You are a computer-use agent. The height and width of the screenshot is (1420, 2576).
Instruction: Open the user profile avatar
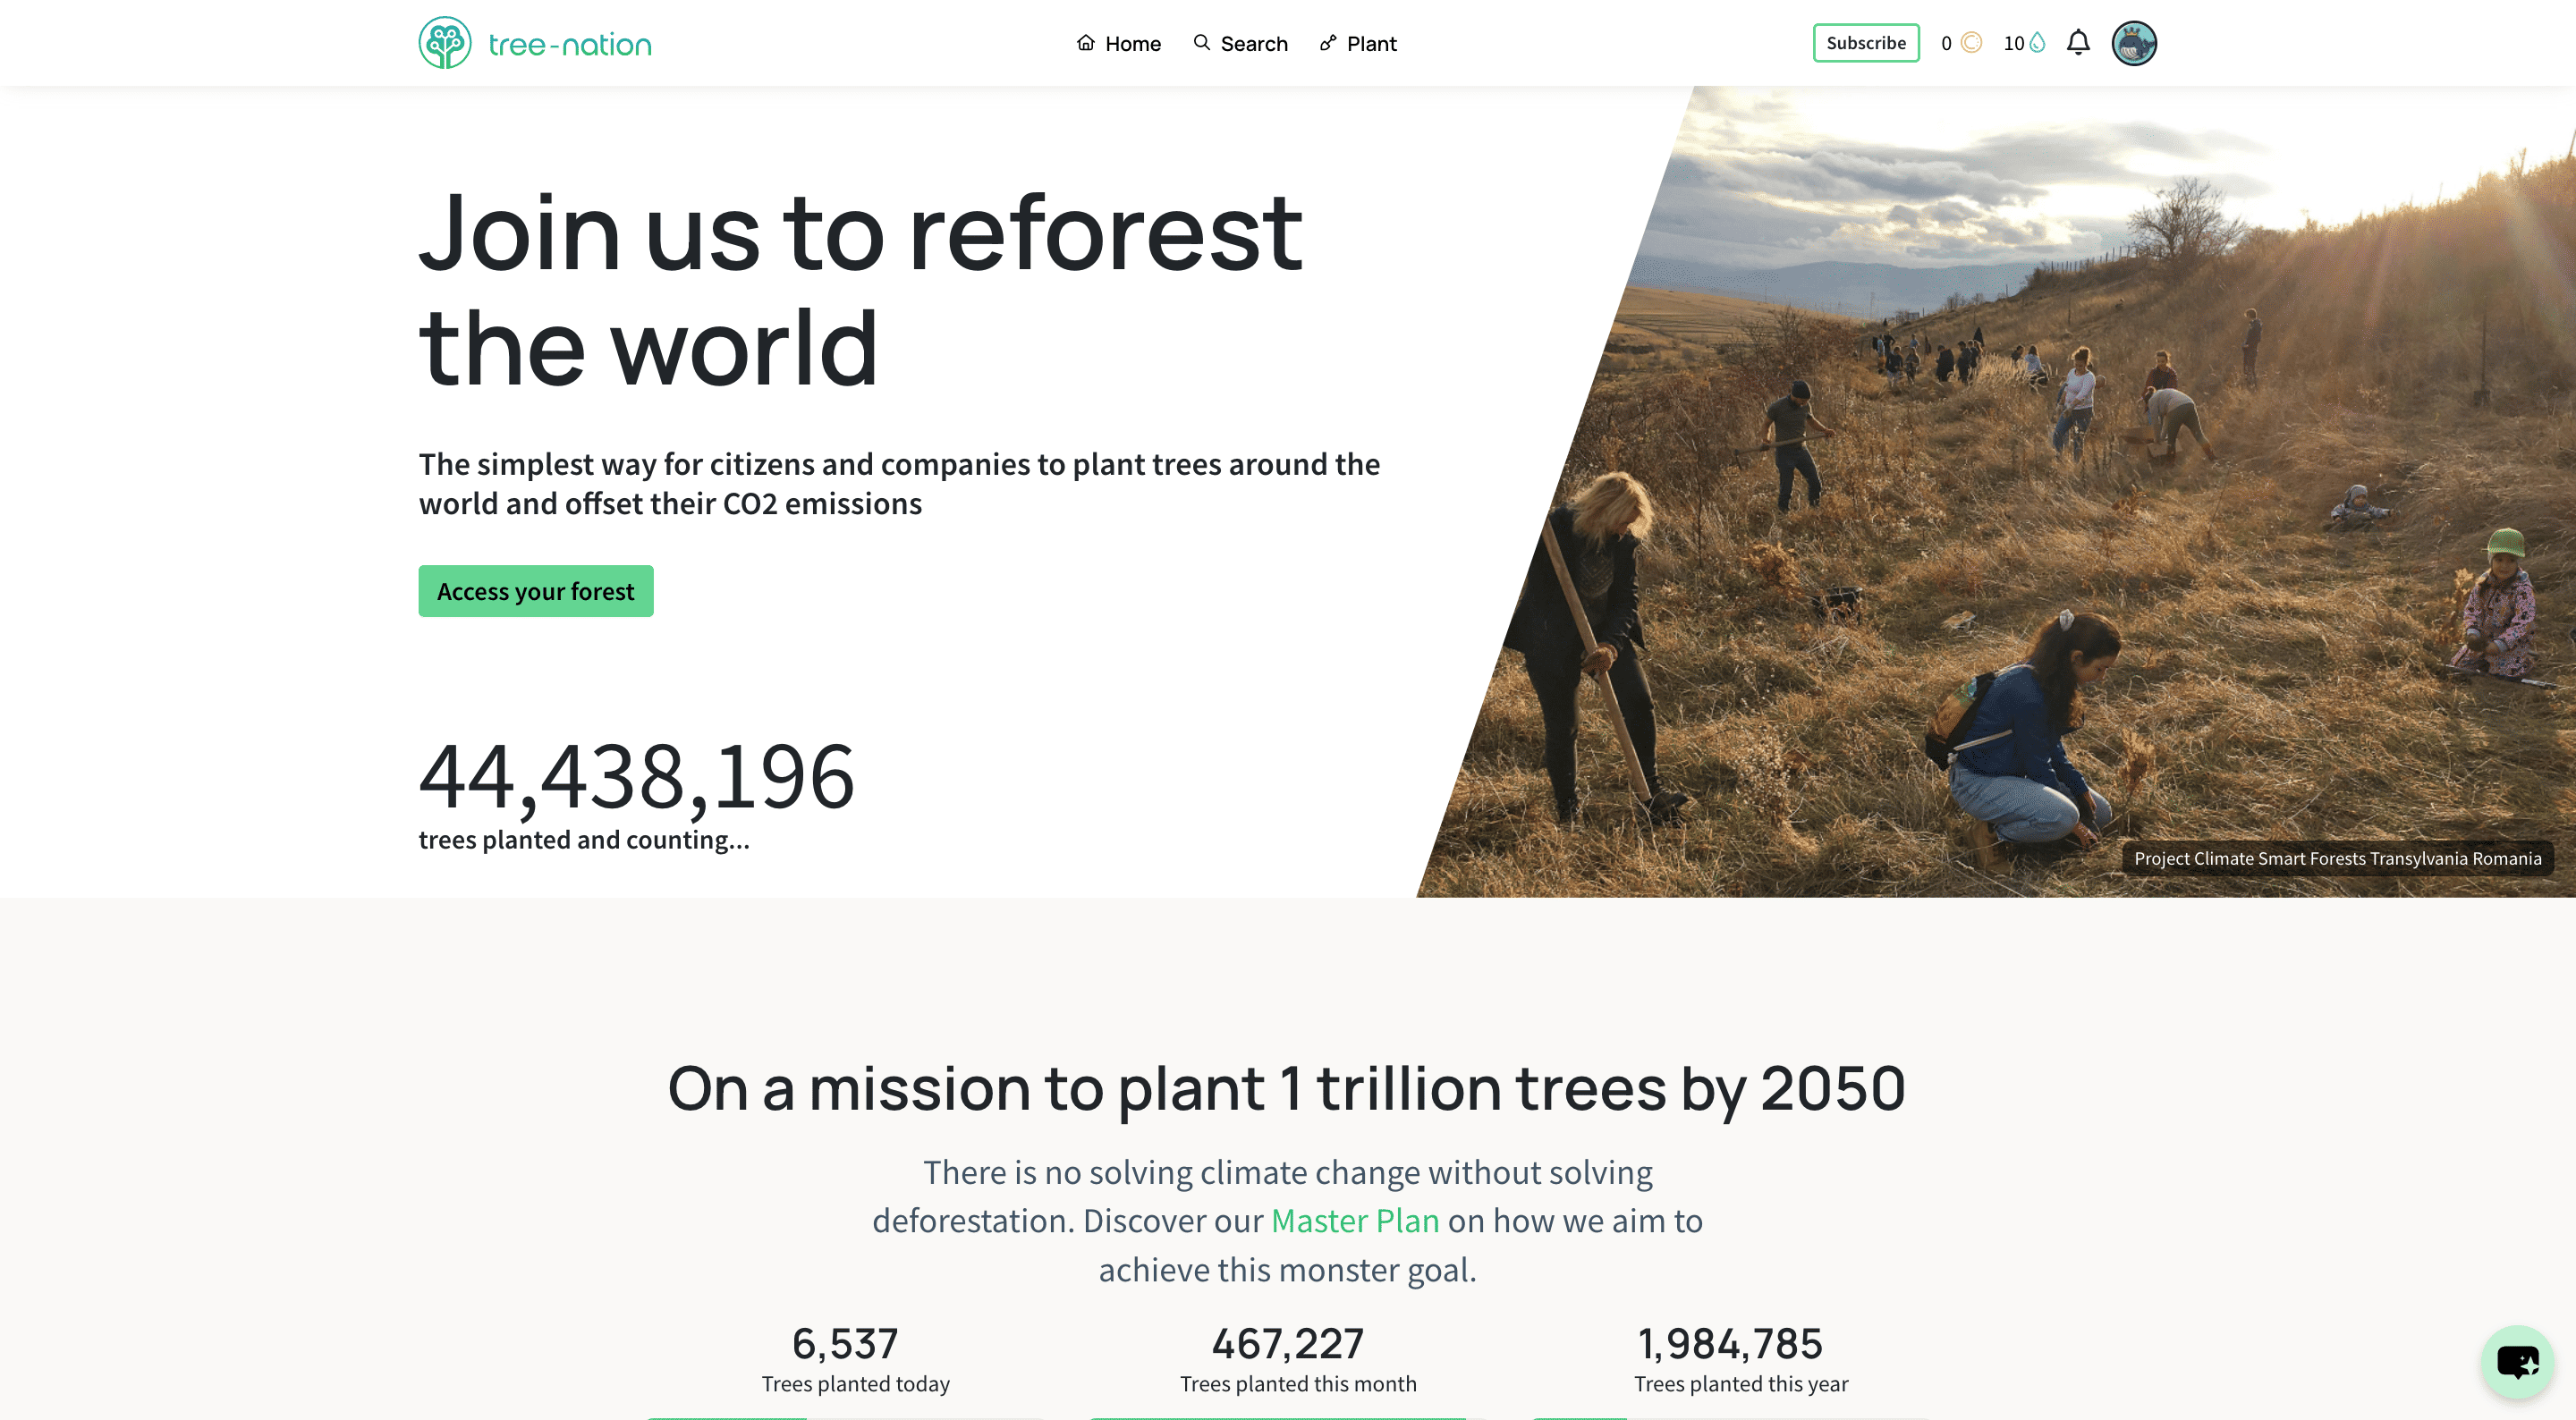[2133, 43]
